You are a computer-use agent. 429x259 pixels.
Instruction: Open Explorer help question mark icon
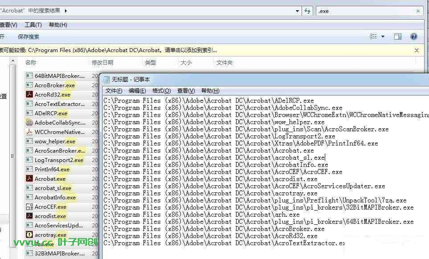[x=414, y=36]
